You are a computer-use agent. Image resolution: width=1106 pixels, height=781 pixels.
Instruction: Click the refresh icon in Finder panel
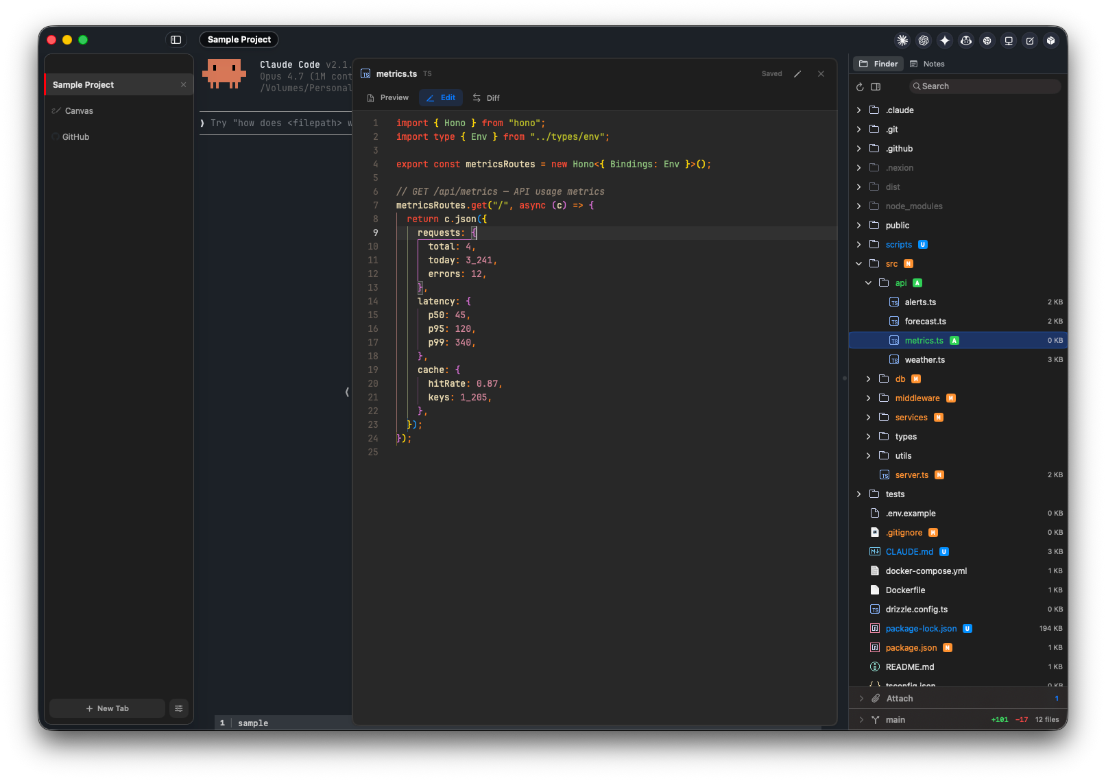(860, 86)
